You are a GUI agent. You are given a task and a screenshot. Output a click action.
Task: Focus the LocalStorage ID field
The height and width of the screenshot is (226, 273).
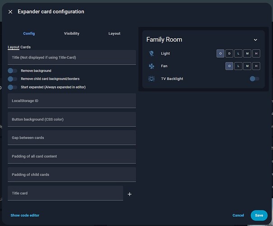[x=72, y=101]
